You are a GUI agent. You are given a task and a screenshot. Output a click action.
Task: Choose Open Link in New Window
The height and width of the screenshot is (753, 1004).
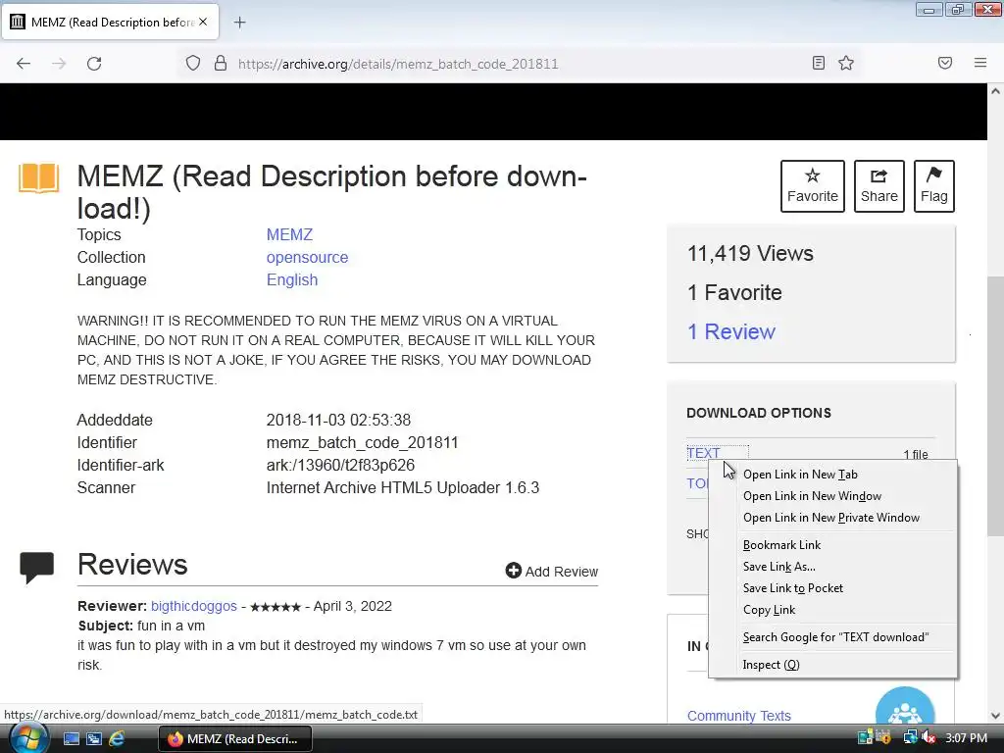pos(832,496)
